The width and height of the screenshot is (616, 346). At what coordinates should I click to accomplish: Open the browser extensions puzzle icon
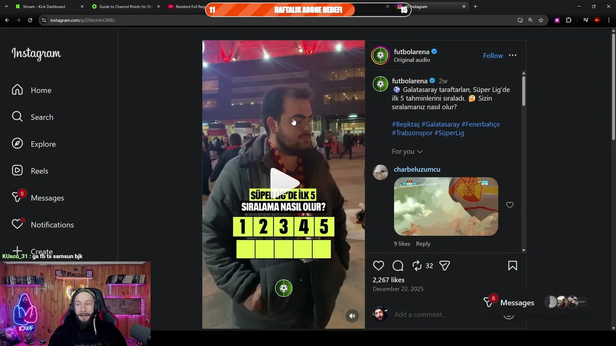(x=568, y=20)
